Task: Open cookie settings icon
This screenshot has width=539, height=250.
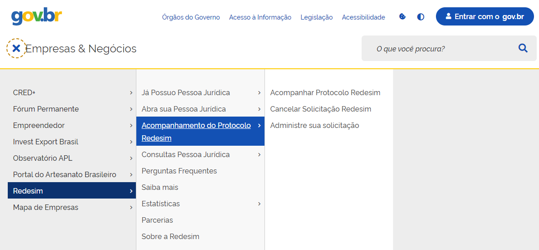Action: (x=403, y=16)
